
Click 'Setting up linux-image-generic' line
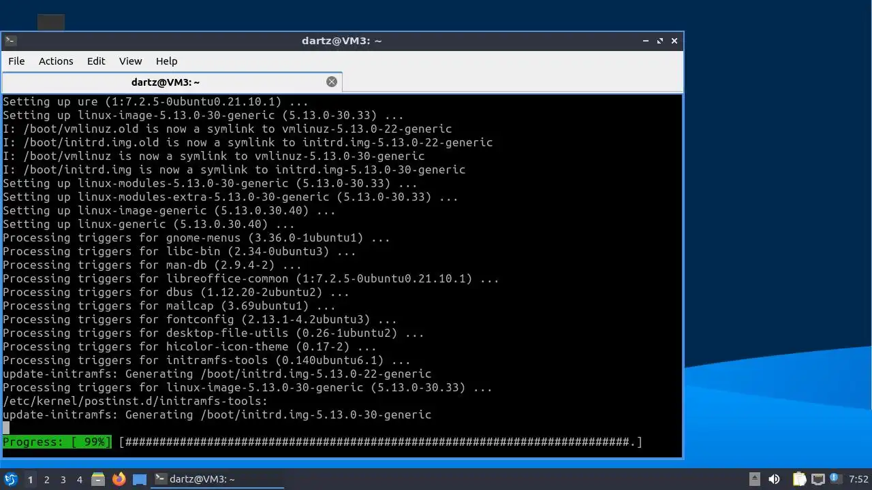169,211
